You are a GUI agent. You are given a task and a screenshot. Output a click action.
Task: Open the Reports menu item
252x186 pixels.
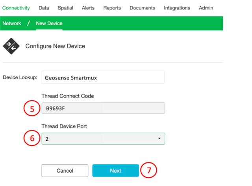(112, 8)
